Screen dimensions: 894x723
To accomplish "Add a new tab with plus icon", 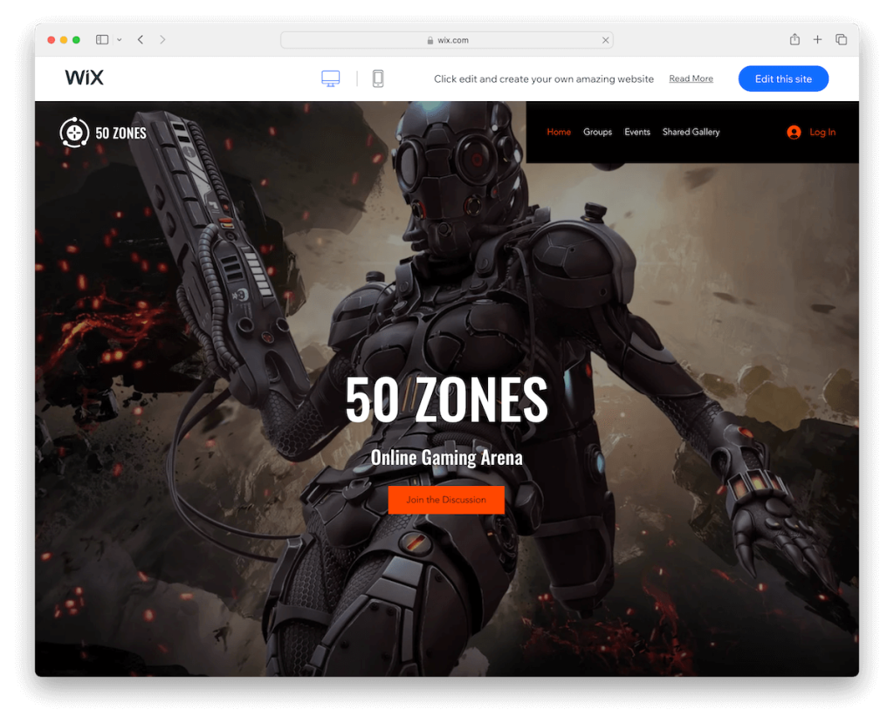I will (x=817, y=39).
